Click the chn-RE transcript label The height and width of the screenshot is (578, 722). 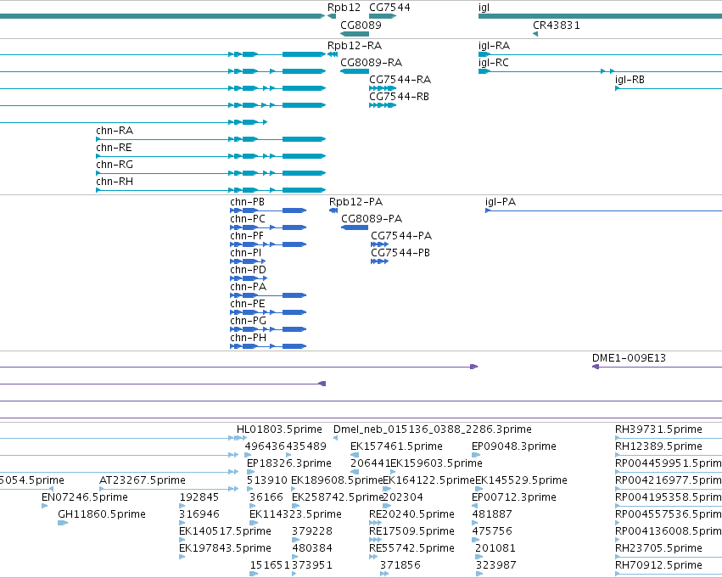pyautogui.click(x=114, y=148)
